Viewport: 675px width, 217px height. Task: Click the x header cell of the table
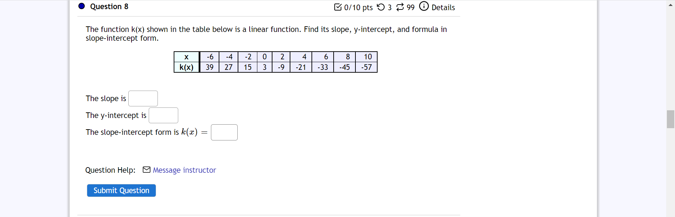click(x=186, y=57)
